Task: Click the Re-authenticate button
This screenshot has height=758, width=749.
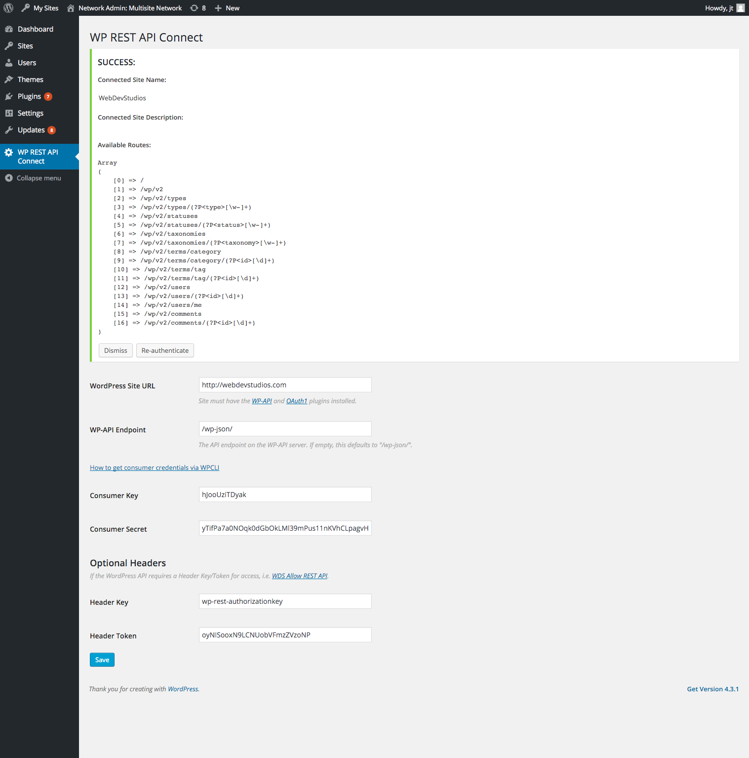Action: click(165, 350)
